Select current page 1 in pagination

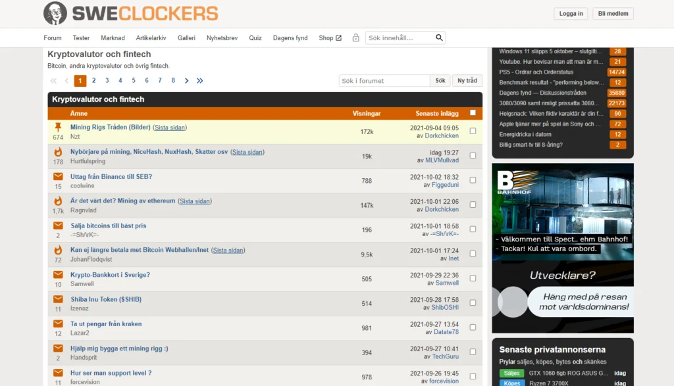pos(80,81)
